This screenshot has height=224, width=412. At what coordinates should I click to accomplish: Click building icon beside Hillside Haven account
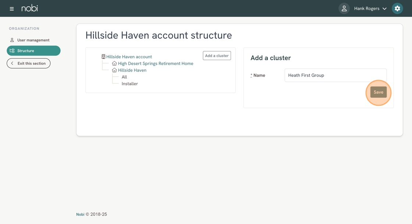(x=103, y=57)
